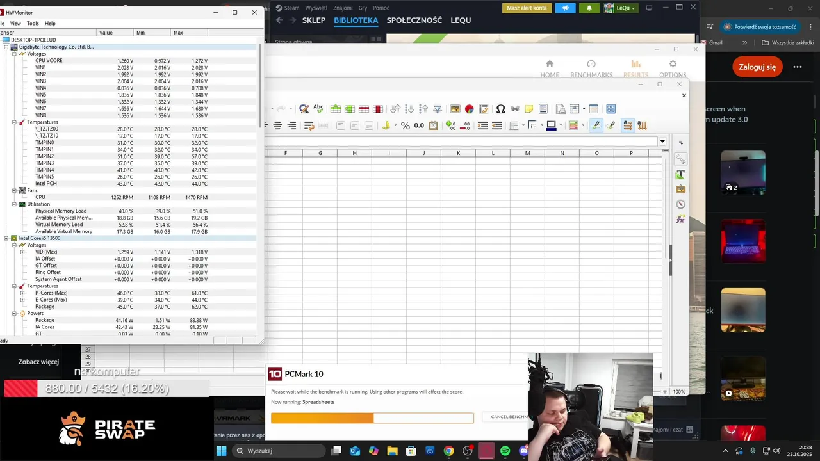Collapse the Intel Core i5 13500 node
Image resolution: width=820 pixels, height=461 pixels.
[6, 238]
